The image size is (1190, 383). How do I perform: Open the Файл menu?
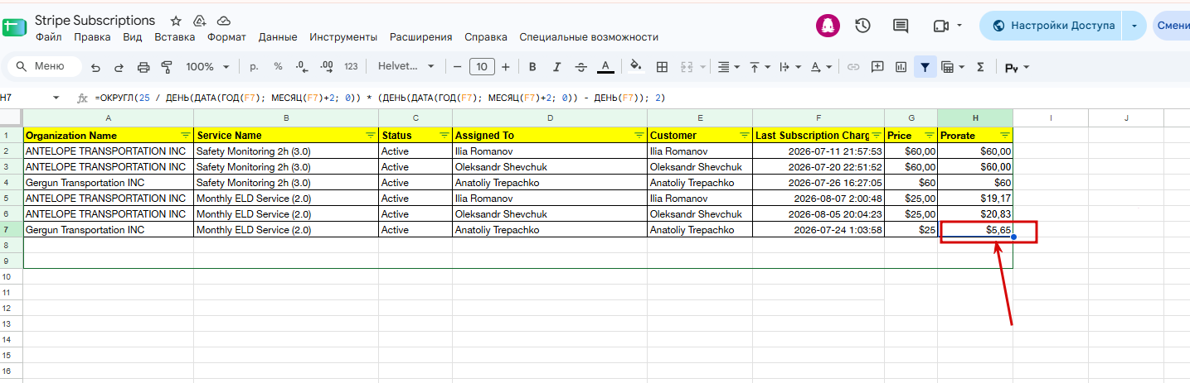49,37
